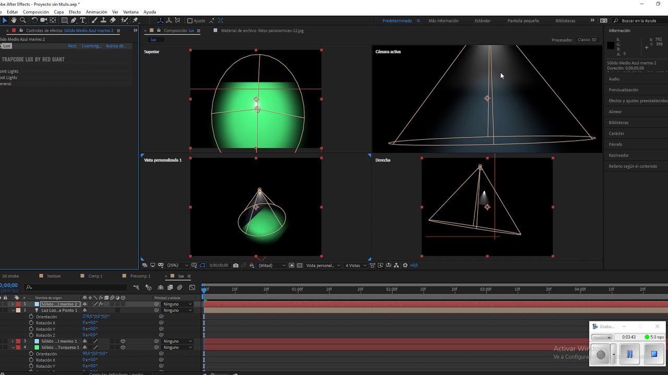Select the Eraser tool
This screenshot has width=668, height=375.
click(113, 20)
